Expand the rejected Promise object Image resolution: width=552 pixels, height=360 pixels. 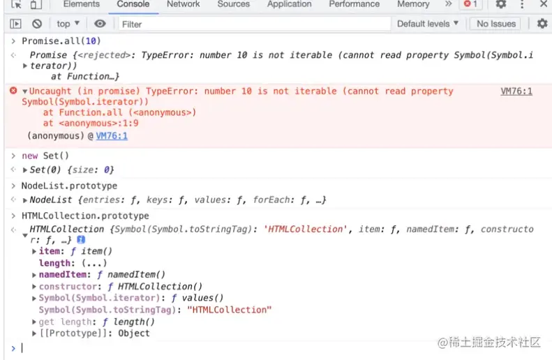pos(24,66)
